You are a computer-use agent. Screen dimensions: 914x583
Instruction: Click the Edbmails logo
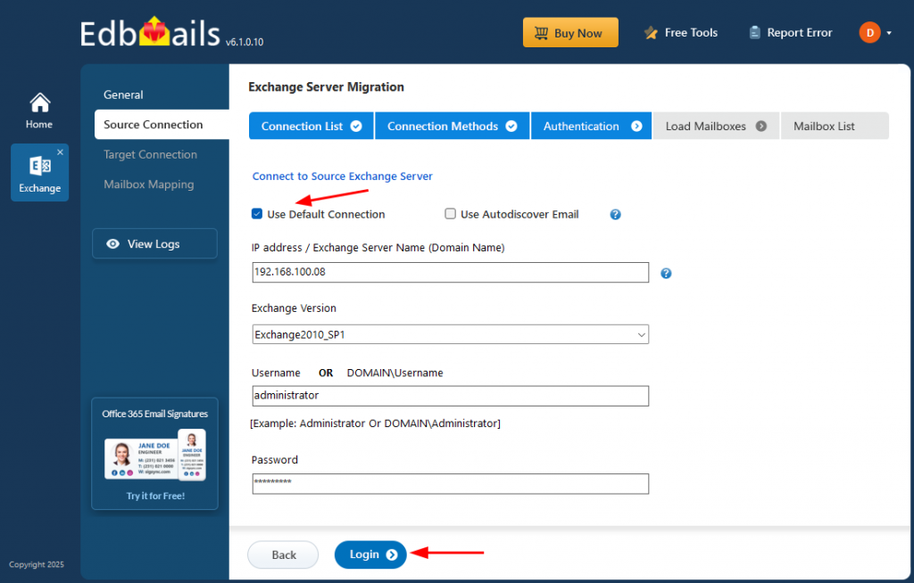pos(150,33)
